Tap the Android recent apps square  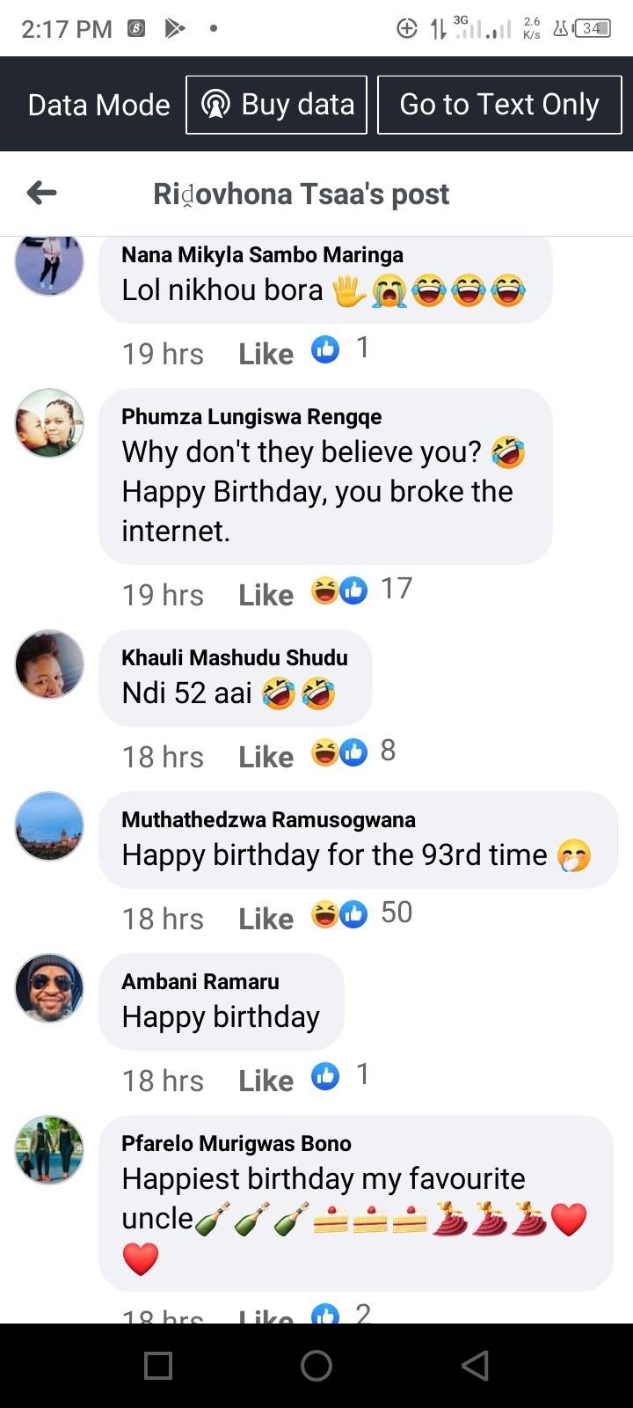point(158,1365)
